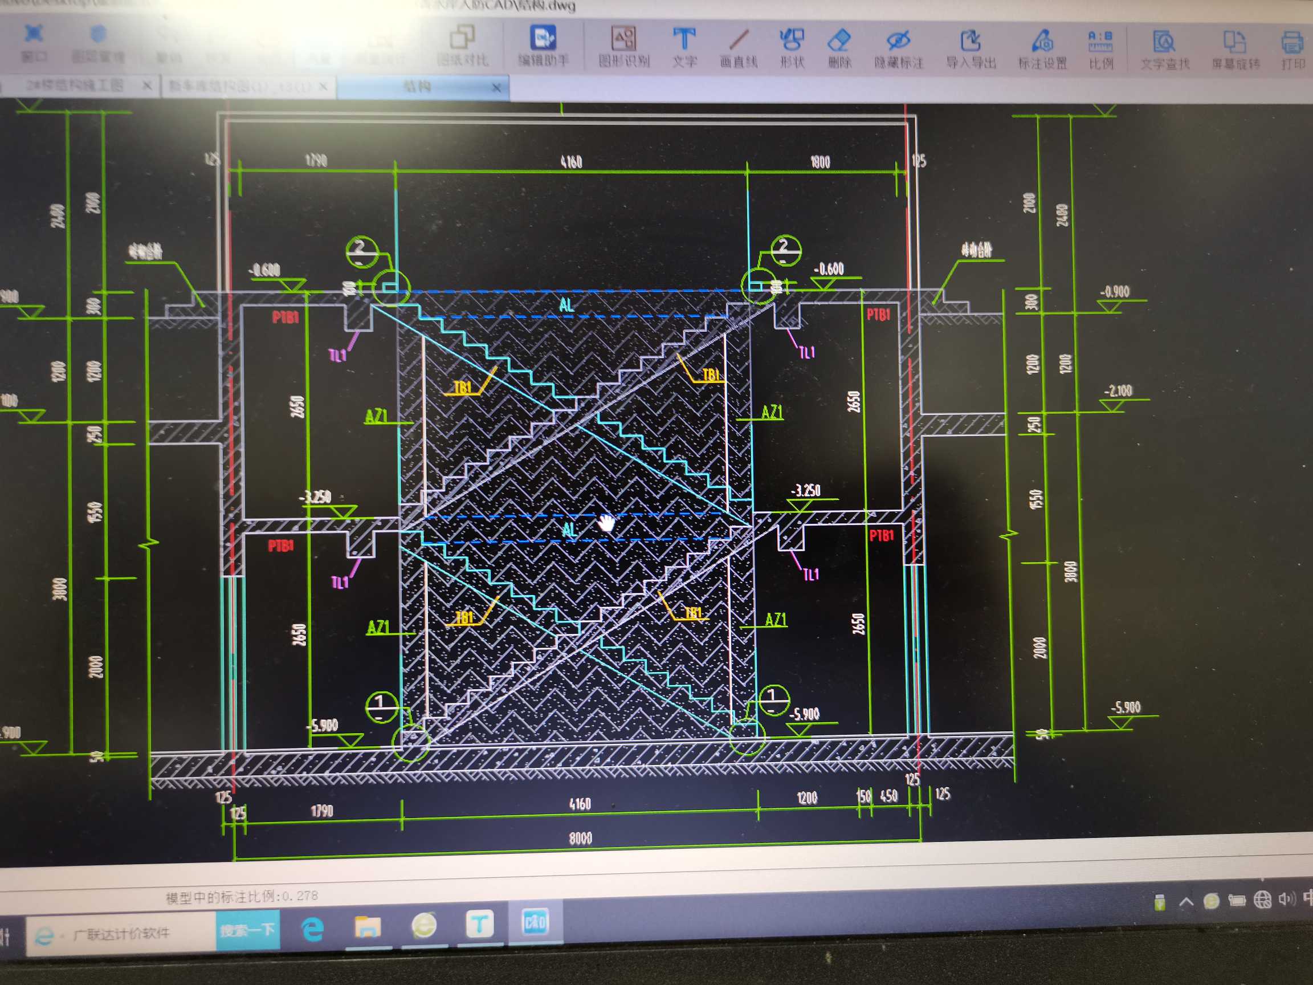Expand hidden system tray icons
The image size is (1313, 985).
tap(1185, 902)
